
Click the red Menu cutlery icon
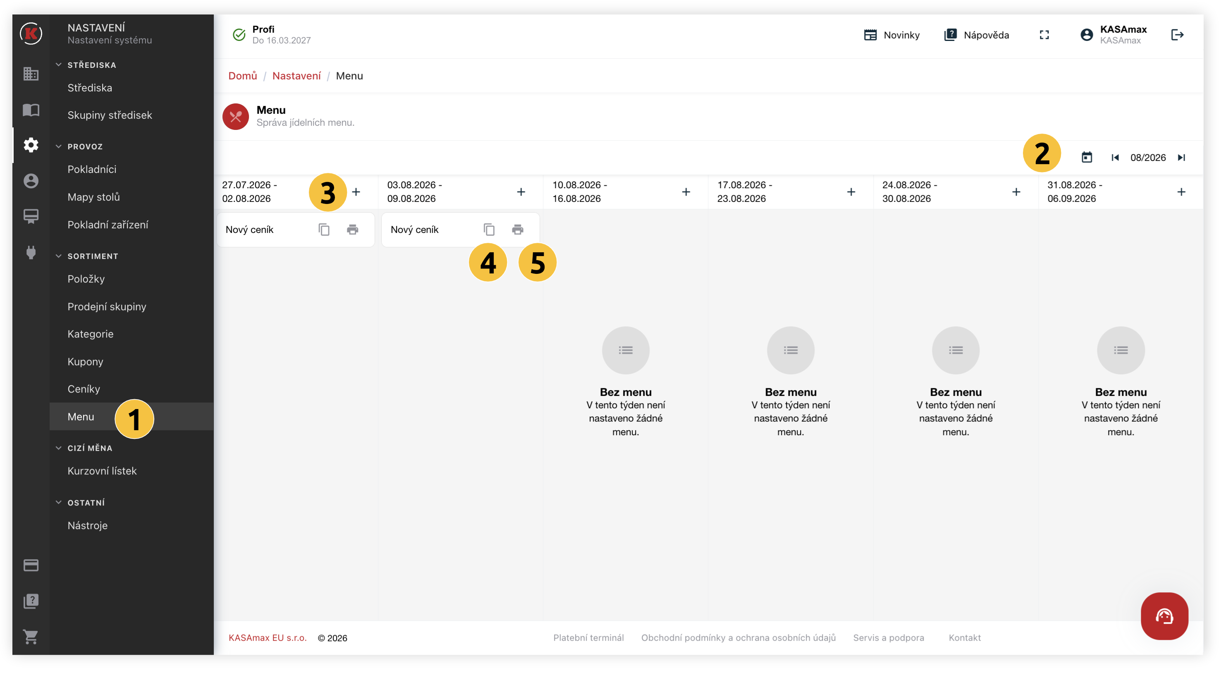236,116
